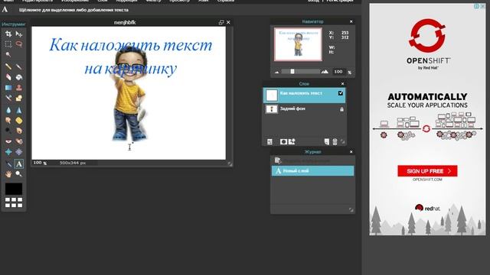The width and height of the screenshot is (490, 275).
Task: Click the white squares grid below color swatch
Action: pyautogui.click(x=14, y=202)
